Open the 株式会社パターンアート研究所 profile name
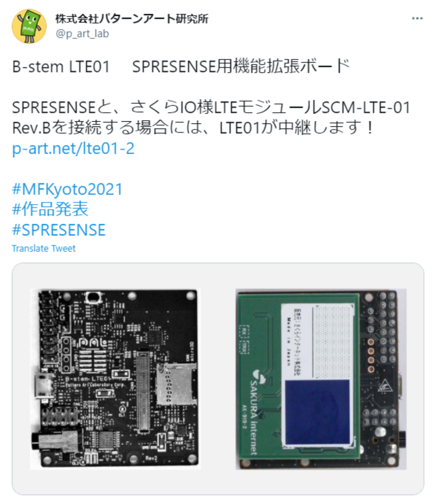Screen dimensions: 433x501 click(132, 18)
